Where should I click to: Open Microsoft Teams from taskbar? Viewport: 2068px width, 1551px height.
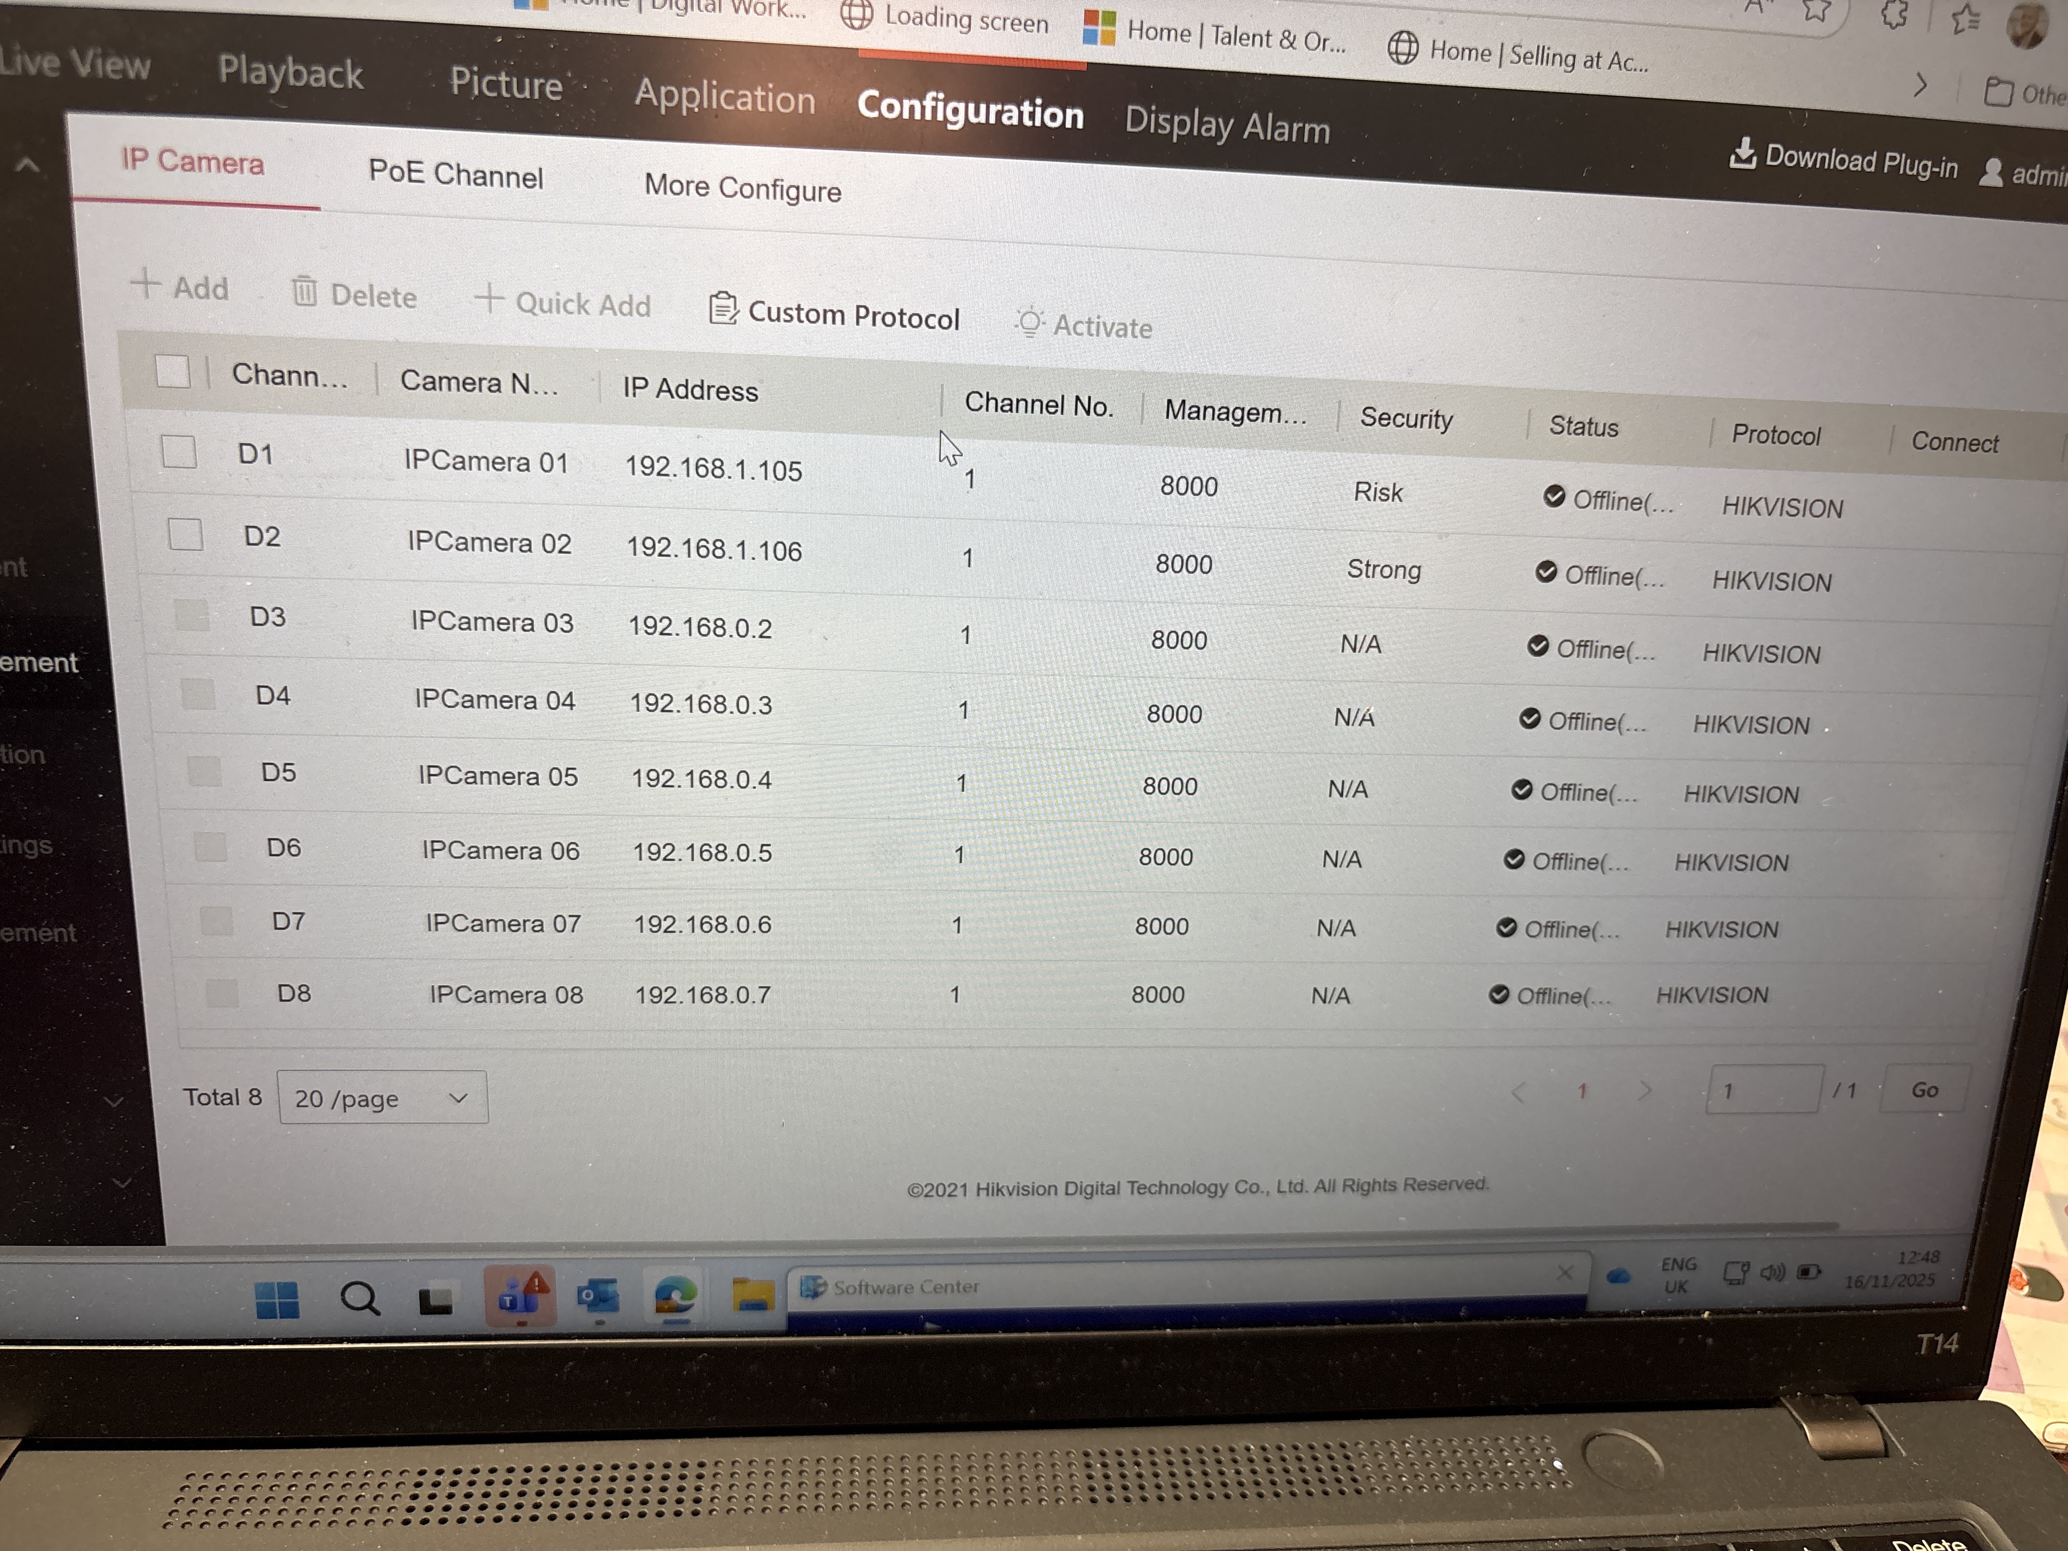pyautogui.click(x=520, y=1297)
